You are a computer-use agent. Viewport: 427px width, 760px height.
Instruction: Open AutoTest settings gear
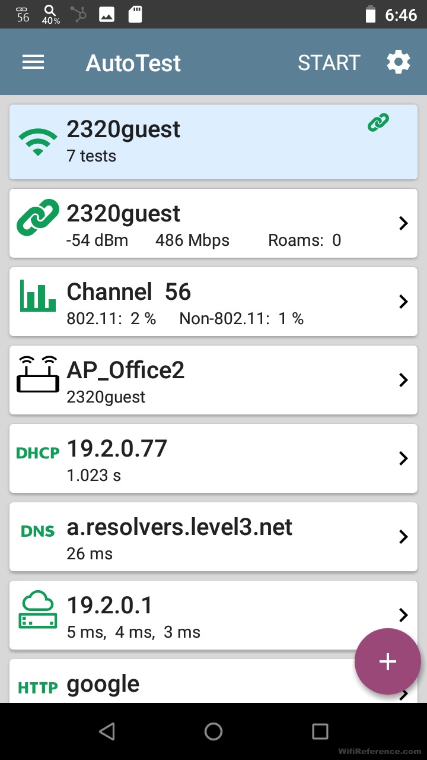pyautogui.click(x=399, y=62)
